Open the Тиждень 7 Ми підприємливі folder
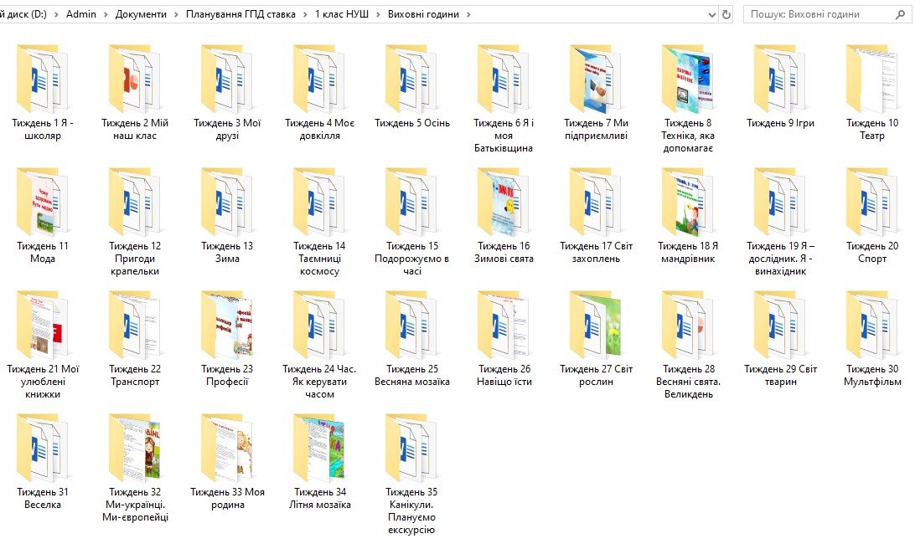The image size is (915, 549). (x=595, y=80)
